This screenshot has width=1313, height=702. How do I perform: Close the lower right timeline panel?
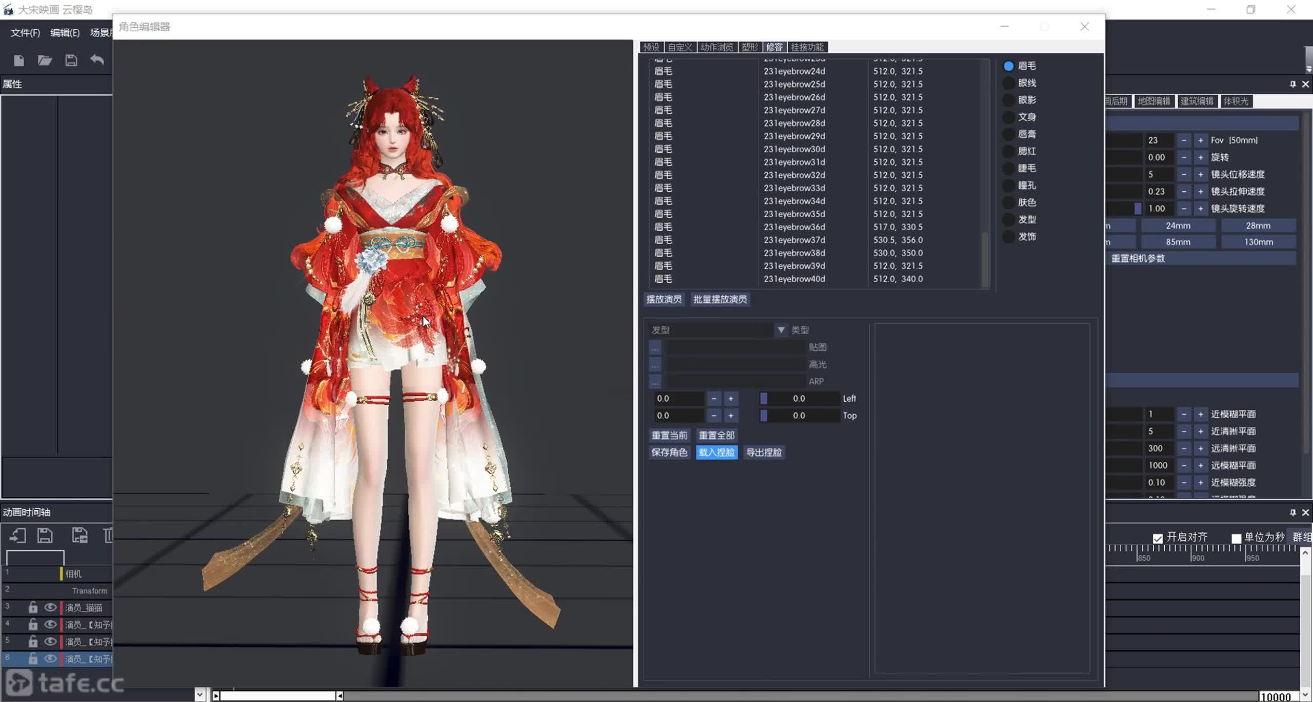[1305, 512]
